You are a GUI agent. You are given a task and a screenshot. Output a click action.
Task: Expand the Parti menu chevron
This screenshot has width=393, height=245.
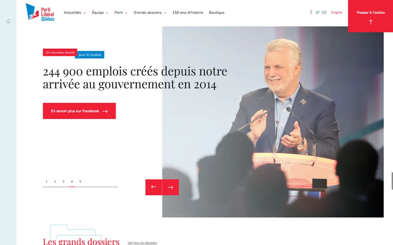126,13
